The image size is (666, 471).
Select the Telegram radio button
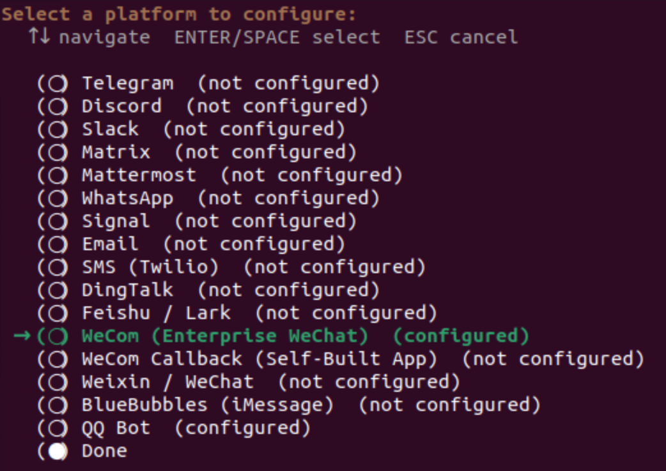pos(58,84)
